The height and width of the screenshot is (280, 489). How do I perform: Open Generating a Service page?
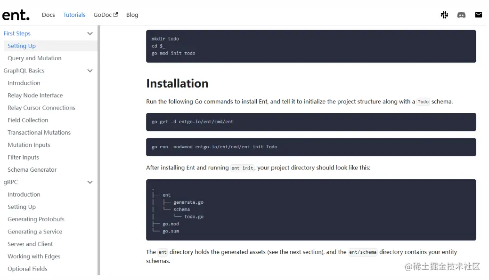(35, 232)
